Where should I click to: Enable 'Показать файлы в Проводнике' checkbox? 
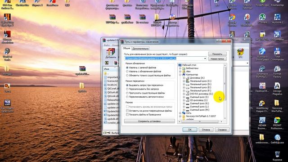(143, 115)
